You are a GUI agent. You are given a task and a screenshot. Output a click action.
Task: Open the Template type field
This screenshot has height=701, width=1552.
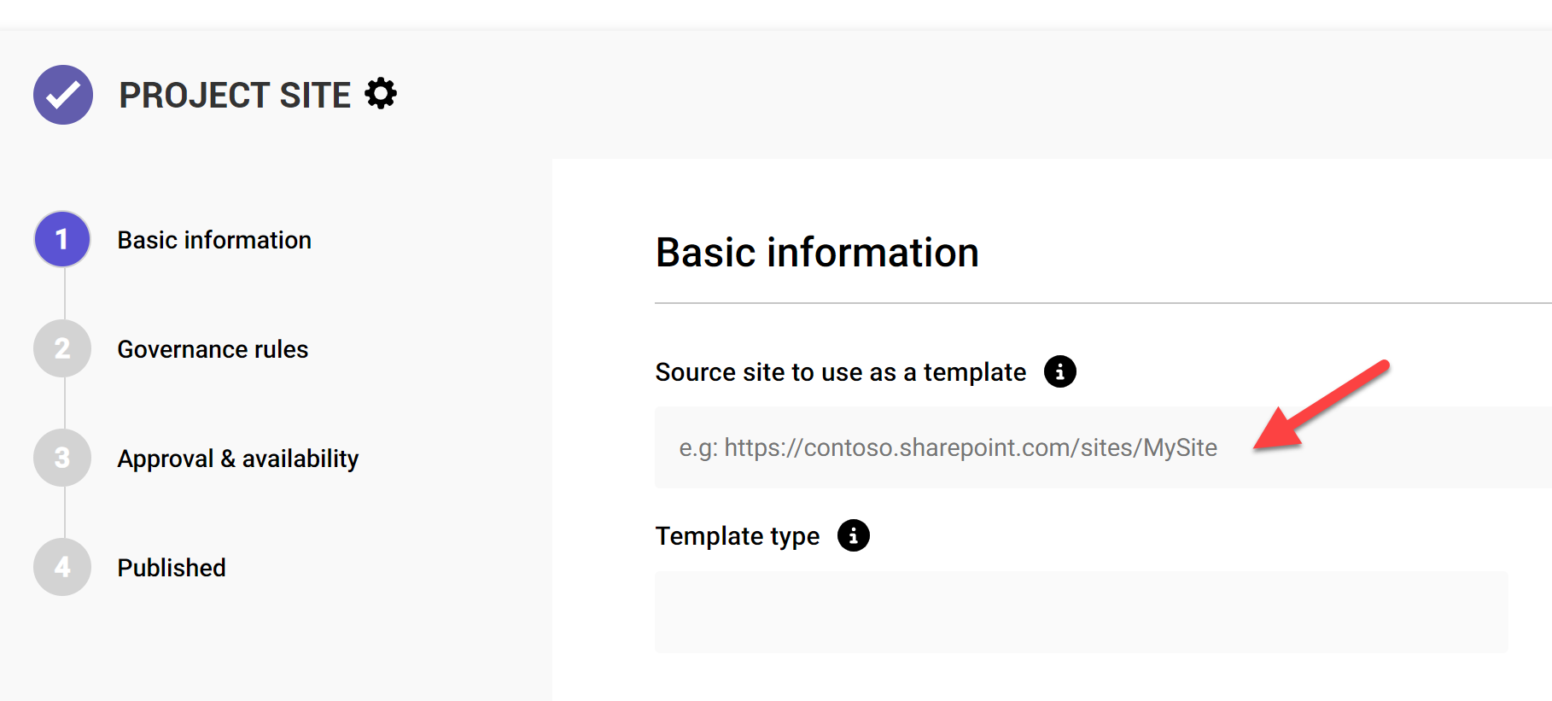tap(1082, 612)
